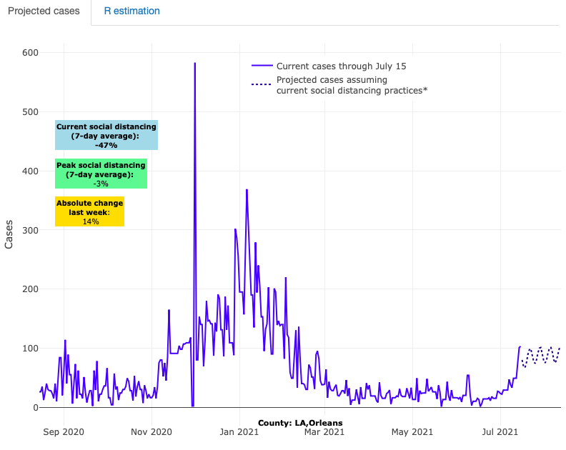Click the green Peak social distancing box
566x450 pixels.
point(101,174)
